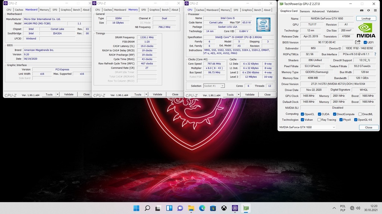The width and height of the screenshot is (382, 214).
Task: Open GPU-Z hamburger menu icon
Action: 375,10
